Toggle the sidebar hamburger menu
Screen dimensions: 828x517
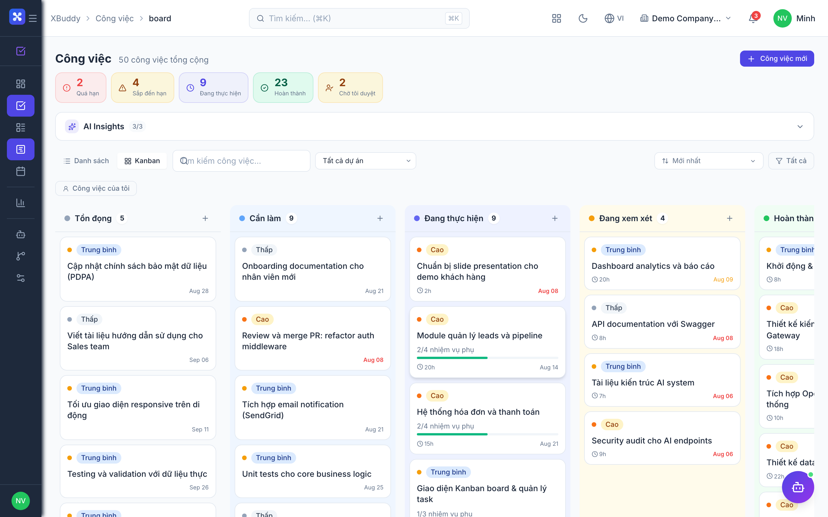coord(33,18)
